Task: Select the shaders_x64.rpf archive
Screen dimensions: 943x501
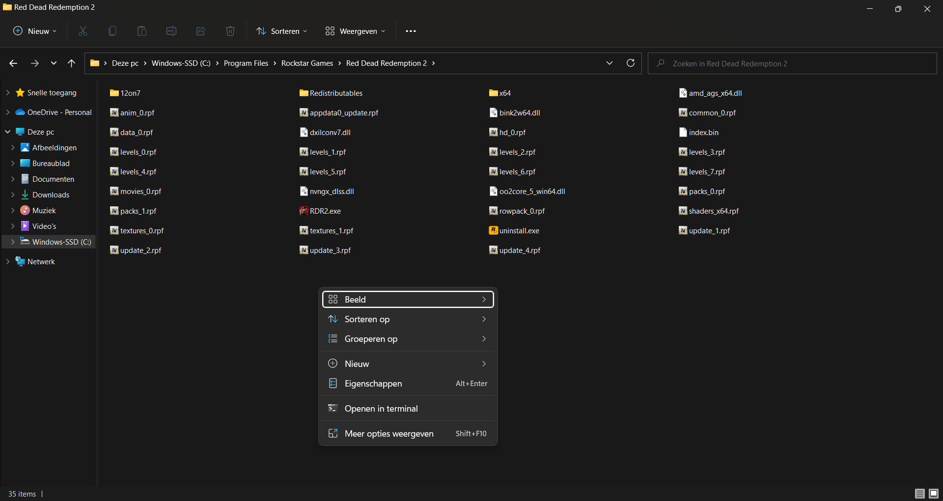Action: click(x=709, y=211)
